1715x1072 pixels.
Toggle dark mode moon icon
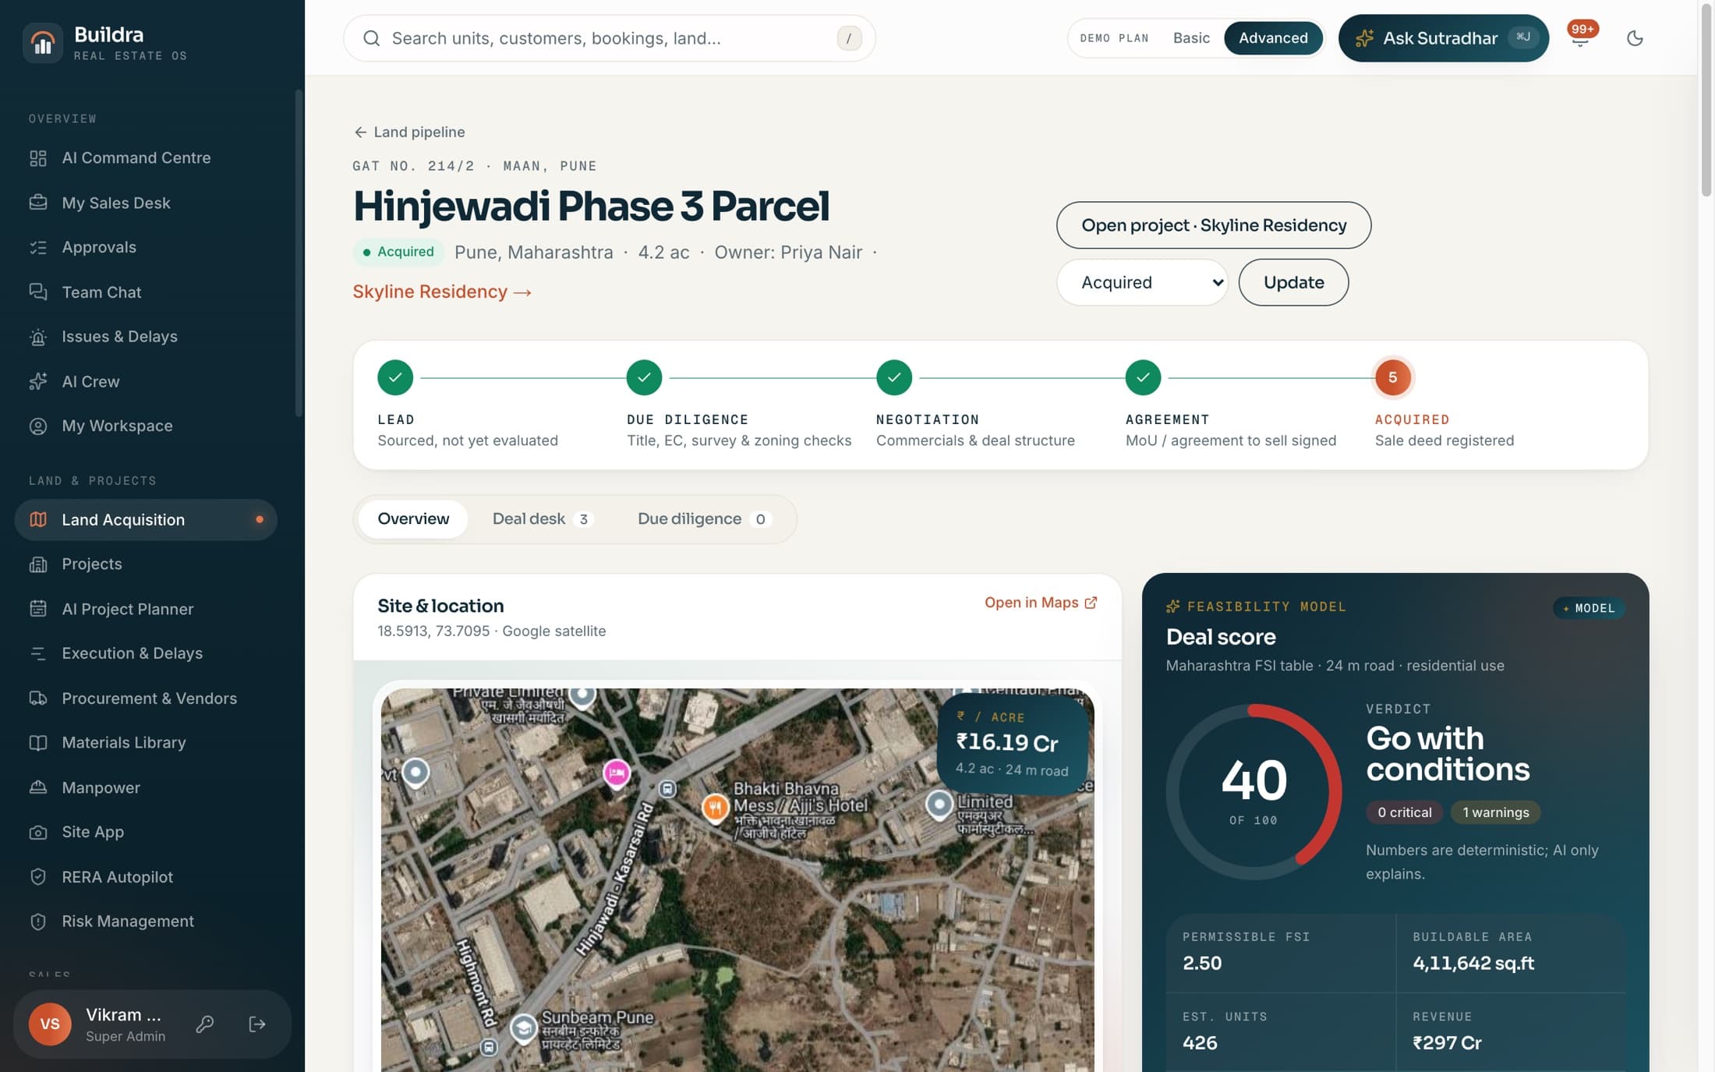pyautogui.click(x=1635, y=38)
